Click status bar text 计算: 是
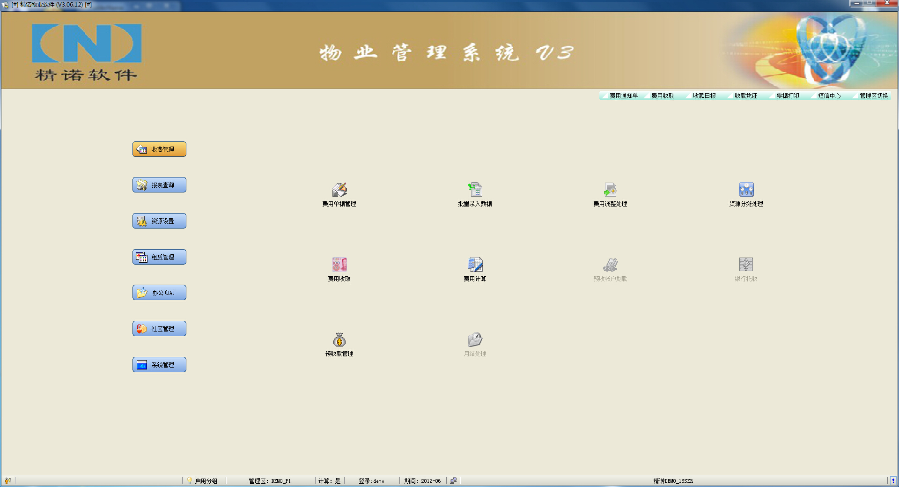Image resolution: width=899 pixels, height=487 pixels. tap(330, 481)
